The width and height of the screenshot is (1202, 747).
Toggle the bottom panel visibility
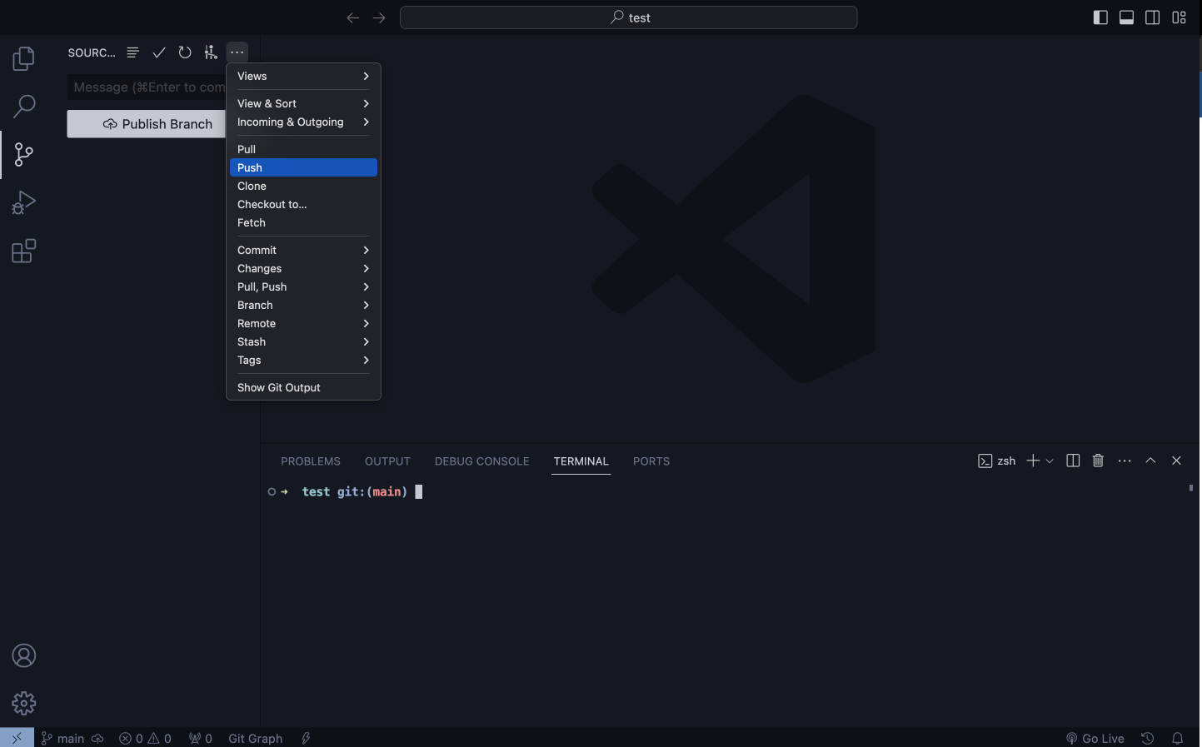pyautogui.click(x=1126, y=17)
